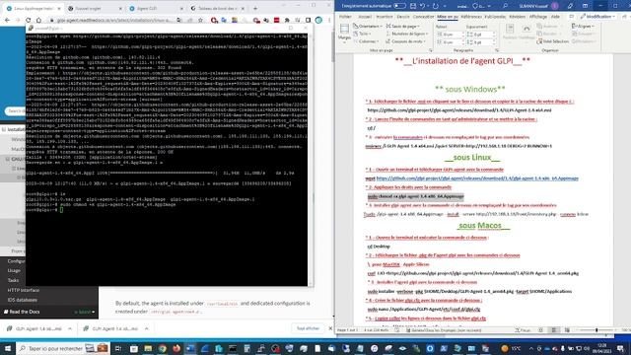Viewport: 631px width, 355px height.
Task: Click the Save icon in Word title bar
Action: click(413, 6)
